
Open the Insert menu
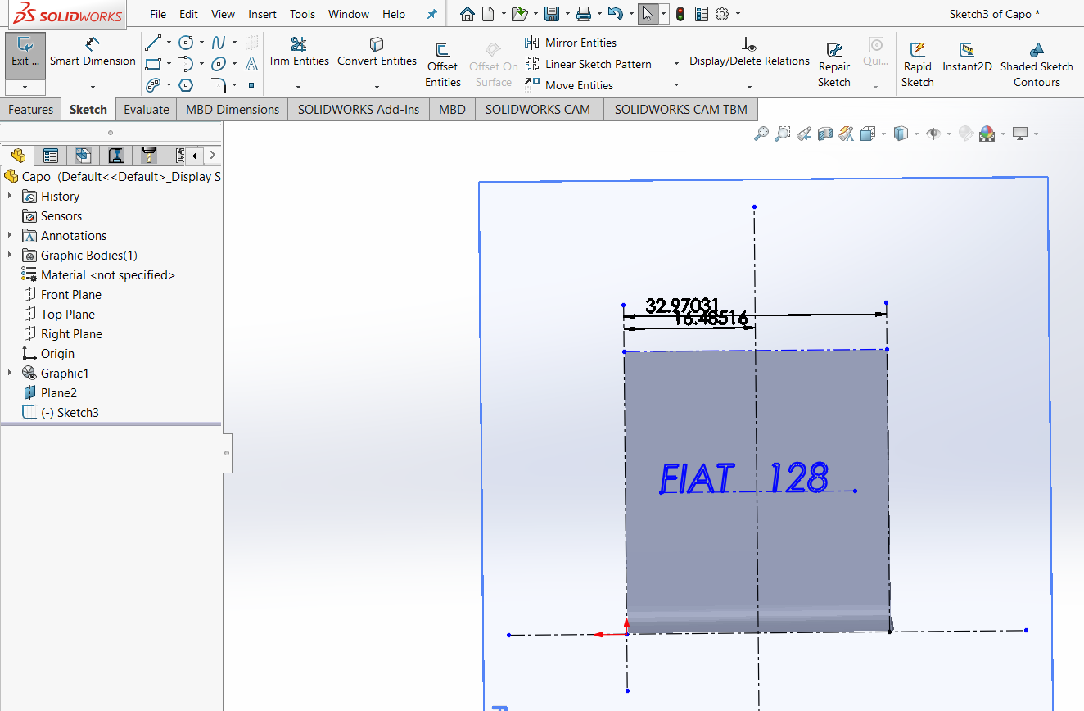coord(262,14)
